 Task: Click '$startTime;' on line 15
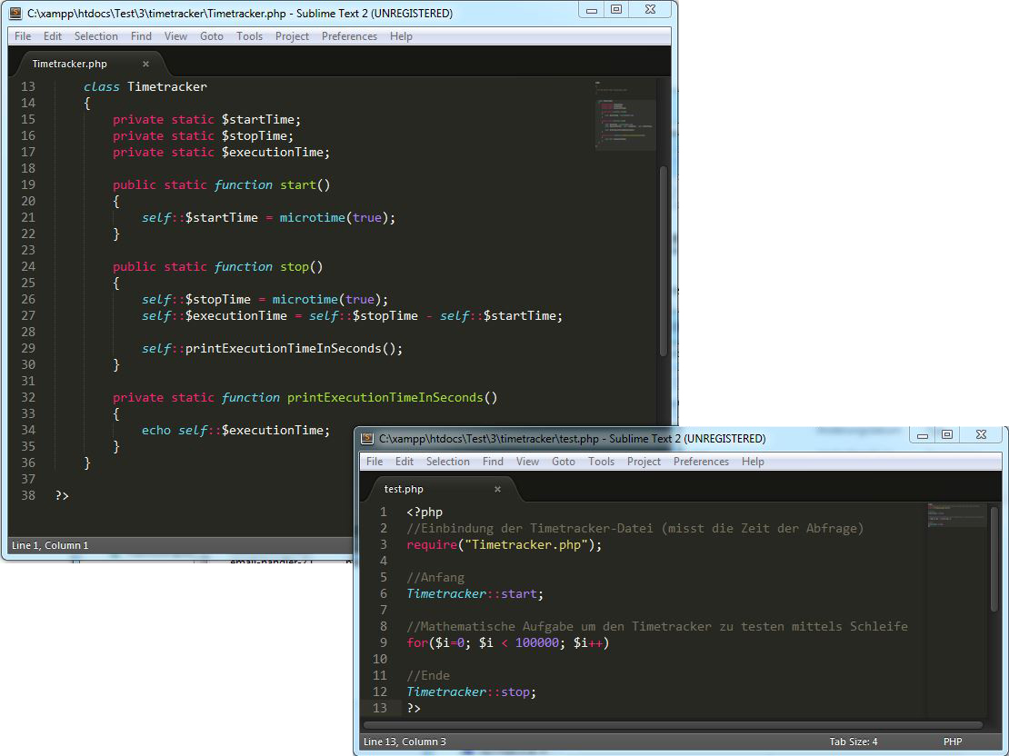(x=261, y=119)
